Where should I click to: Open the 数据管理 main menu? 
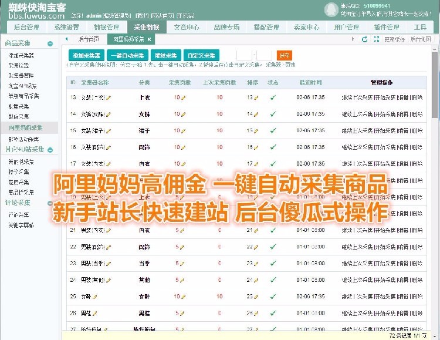[106, 27]
